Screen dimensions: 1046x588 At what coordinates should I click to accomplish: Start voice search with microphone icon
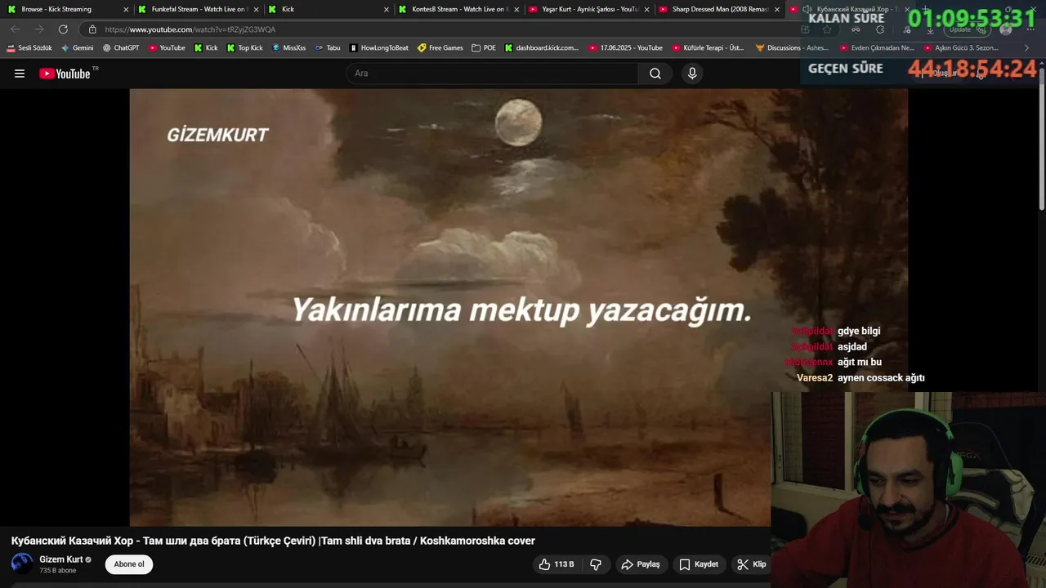[692, 73]
